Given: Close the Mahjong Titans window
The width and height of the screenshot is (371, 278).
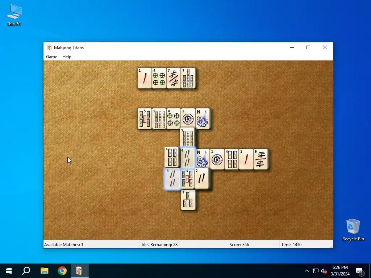Looking at the screenshot, I should [x=325, y=47].
